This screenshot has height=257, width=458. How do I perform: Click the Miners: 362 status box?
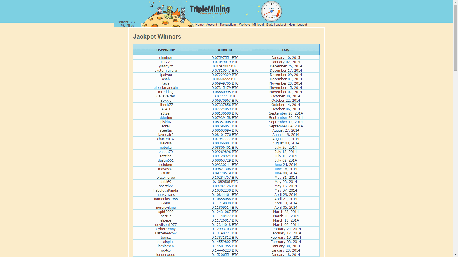pos(127,24)
